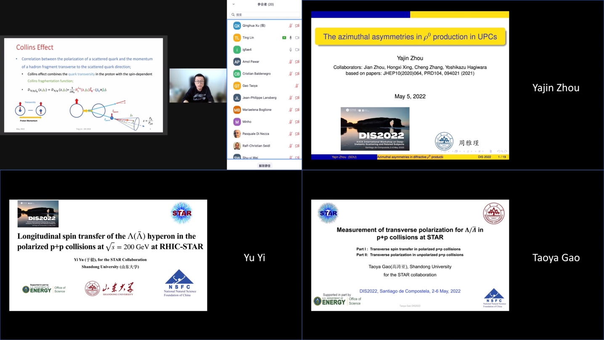Select Pasquale Di Nezza in participants list
The width and height of the screenshot is (604, 340).
click(x=255, y=134)
